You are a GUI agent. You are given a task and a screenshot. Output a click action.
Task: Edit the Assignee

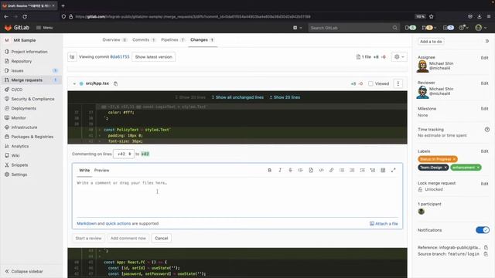(x=484, y=58)
